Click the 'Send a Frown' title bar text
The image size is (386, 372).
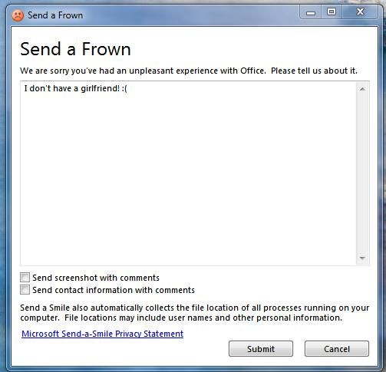click(x=55, y=15)
